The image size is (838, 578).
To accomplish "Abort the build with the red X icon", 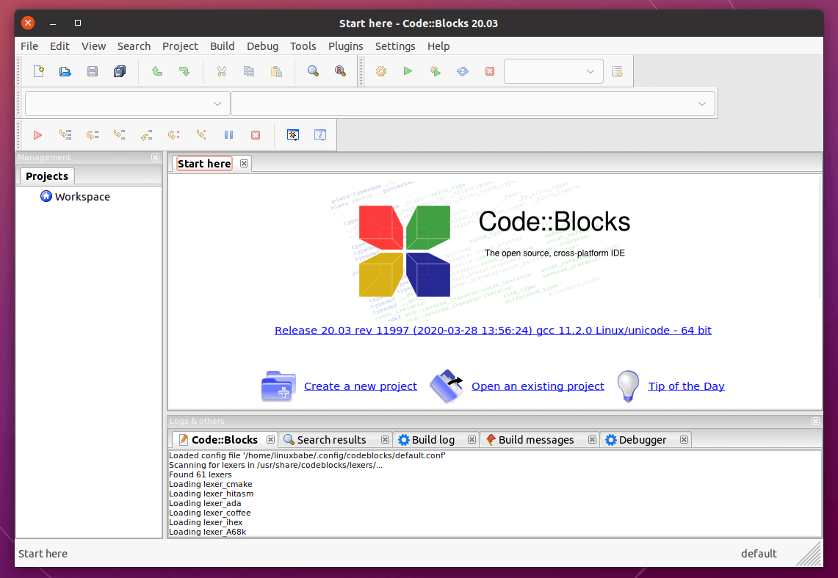I will pos(490,71).
